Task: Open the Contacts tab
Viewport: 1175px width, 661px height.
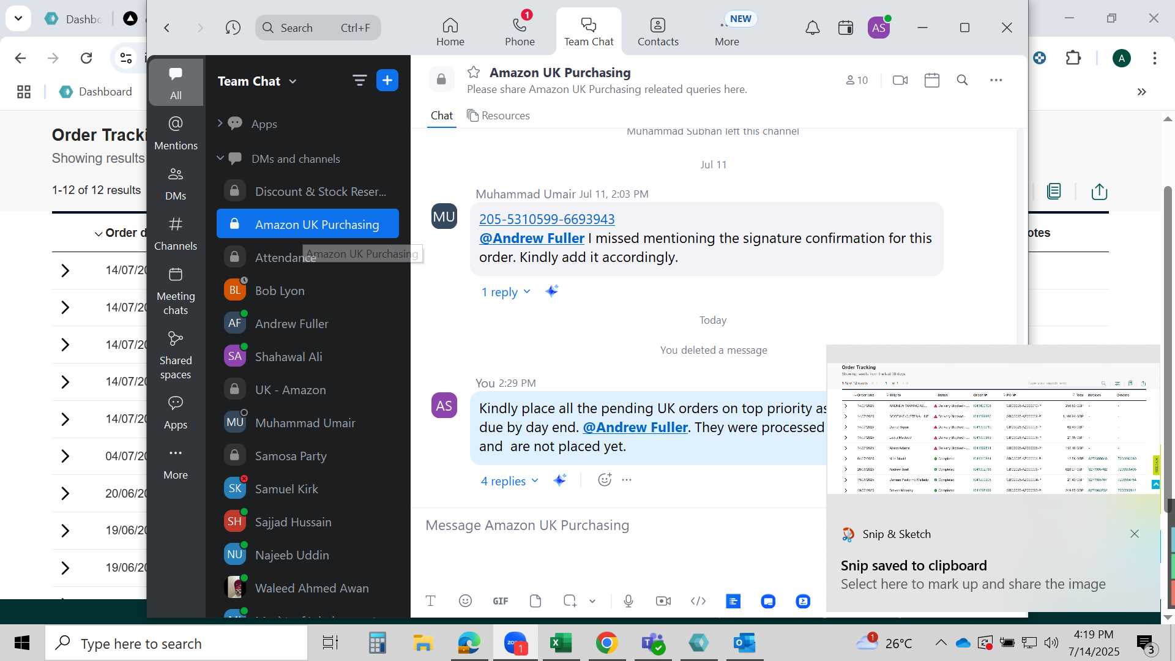Action: point(658,31)
